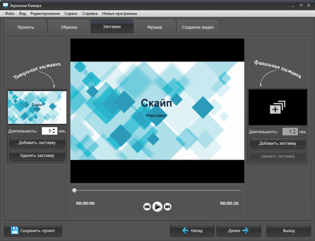Click Удалить заставку under title intro

(37, 155)
